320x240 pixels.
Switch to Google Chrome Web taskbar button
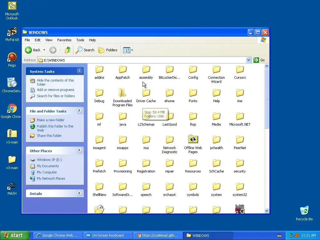click(x=58, y=235)
